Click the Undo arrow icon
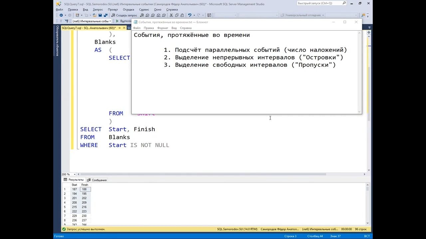This screenshot has width=426, height=239. (189, 15)
